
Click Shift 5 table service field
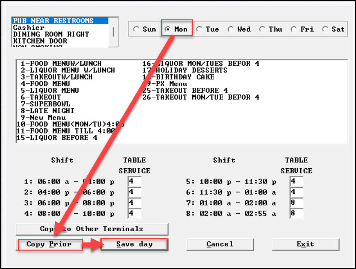pyautogui.click(x=296, y=181)
